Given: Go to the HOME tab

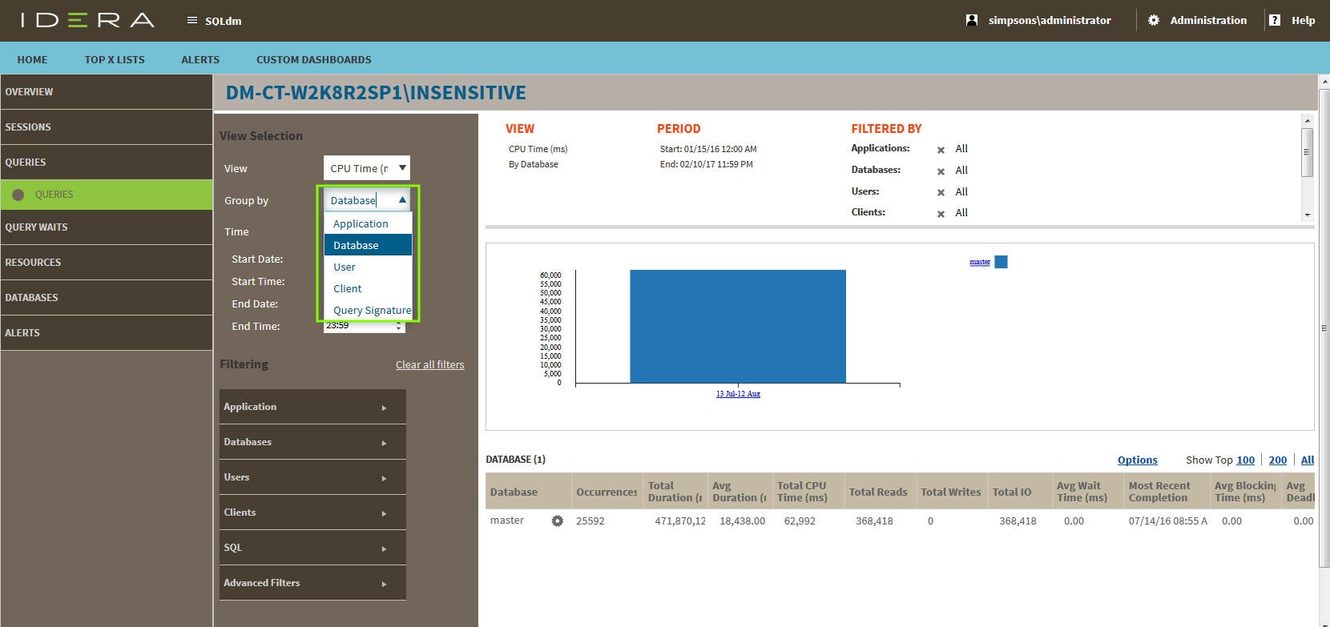Looking at the screenshot, I should [32, 59].
